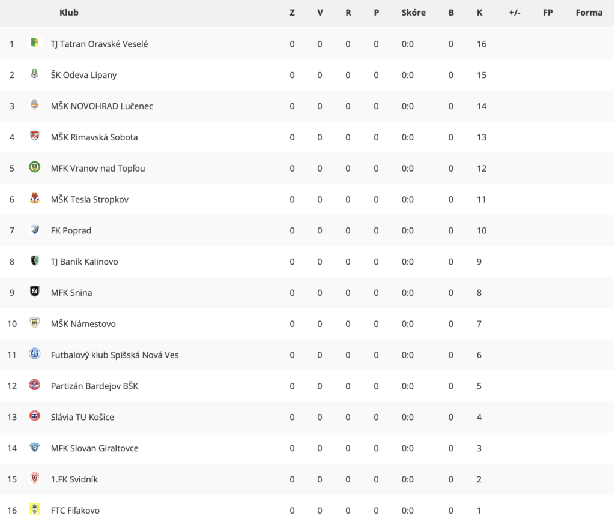
Task: Click the Forma column header
Action: tap(589, 13)
